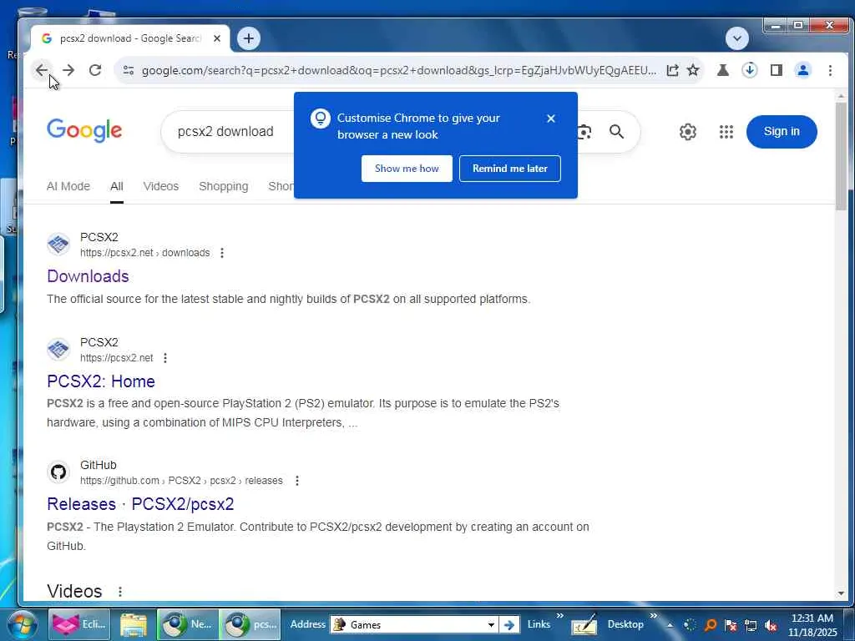Image resolution: width=855 pixels, height=641 pixels.
Task: Click scrollbar down arrow
Action: point(841,593)
